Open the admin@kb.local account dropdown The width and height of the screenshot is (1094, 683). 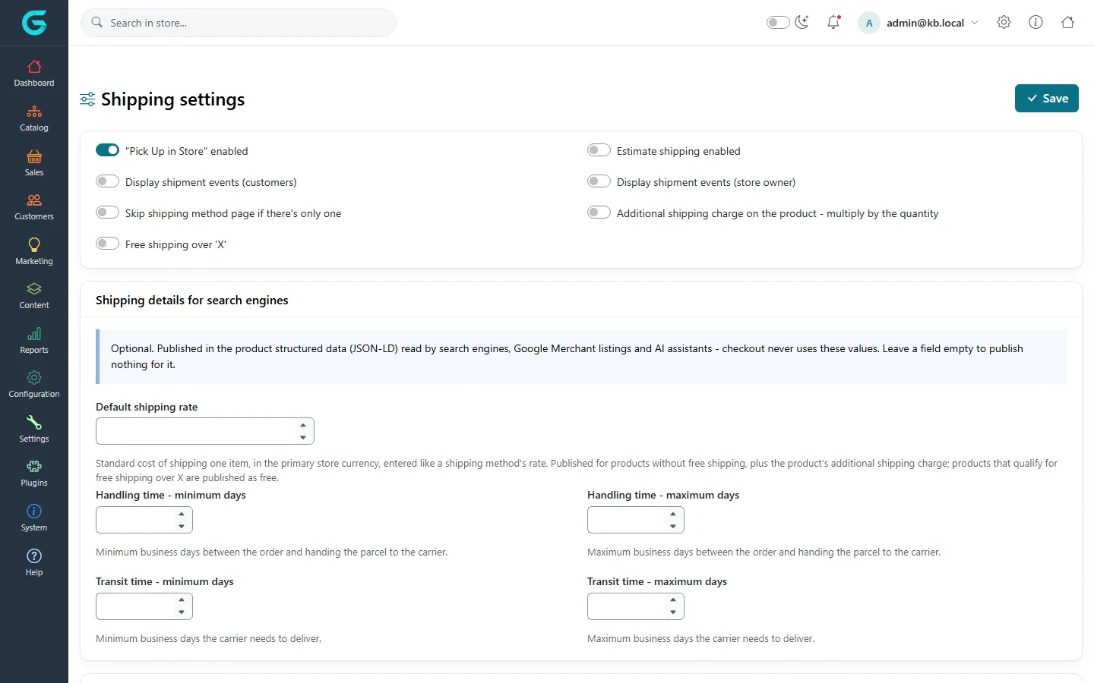coord(919,23)
